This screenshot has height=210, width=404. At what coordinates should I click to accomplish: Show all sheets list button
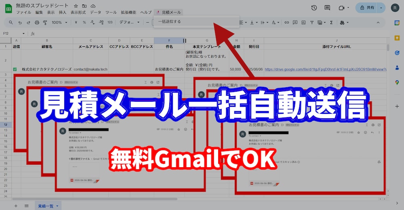coord(26,206)
